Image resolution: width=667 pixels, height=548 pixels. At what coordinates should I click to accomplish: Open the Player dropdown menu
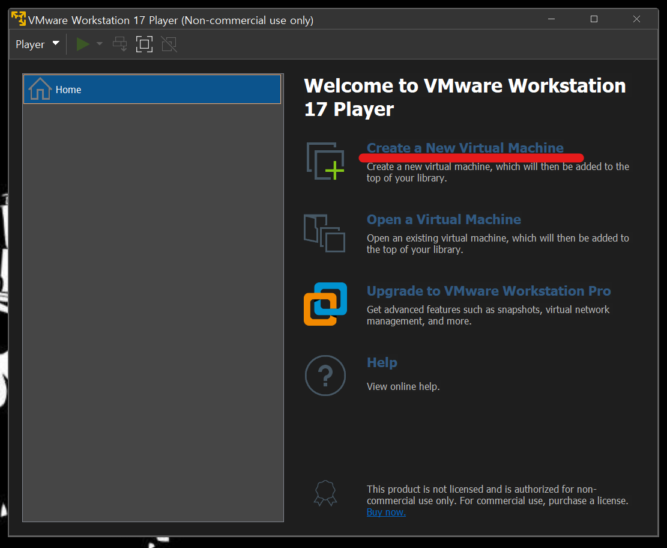pos(37,44)
